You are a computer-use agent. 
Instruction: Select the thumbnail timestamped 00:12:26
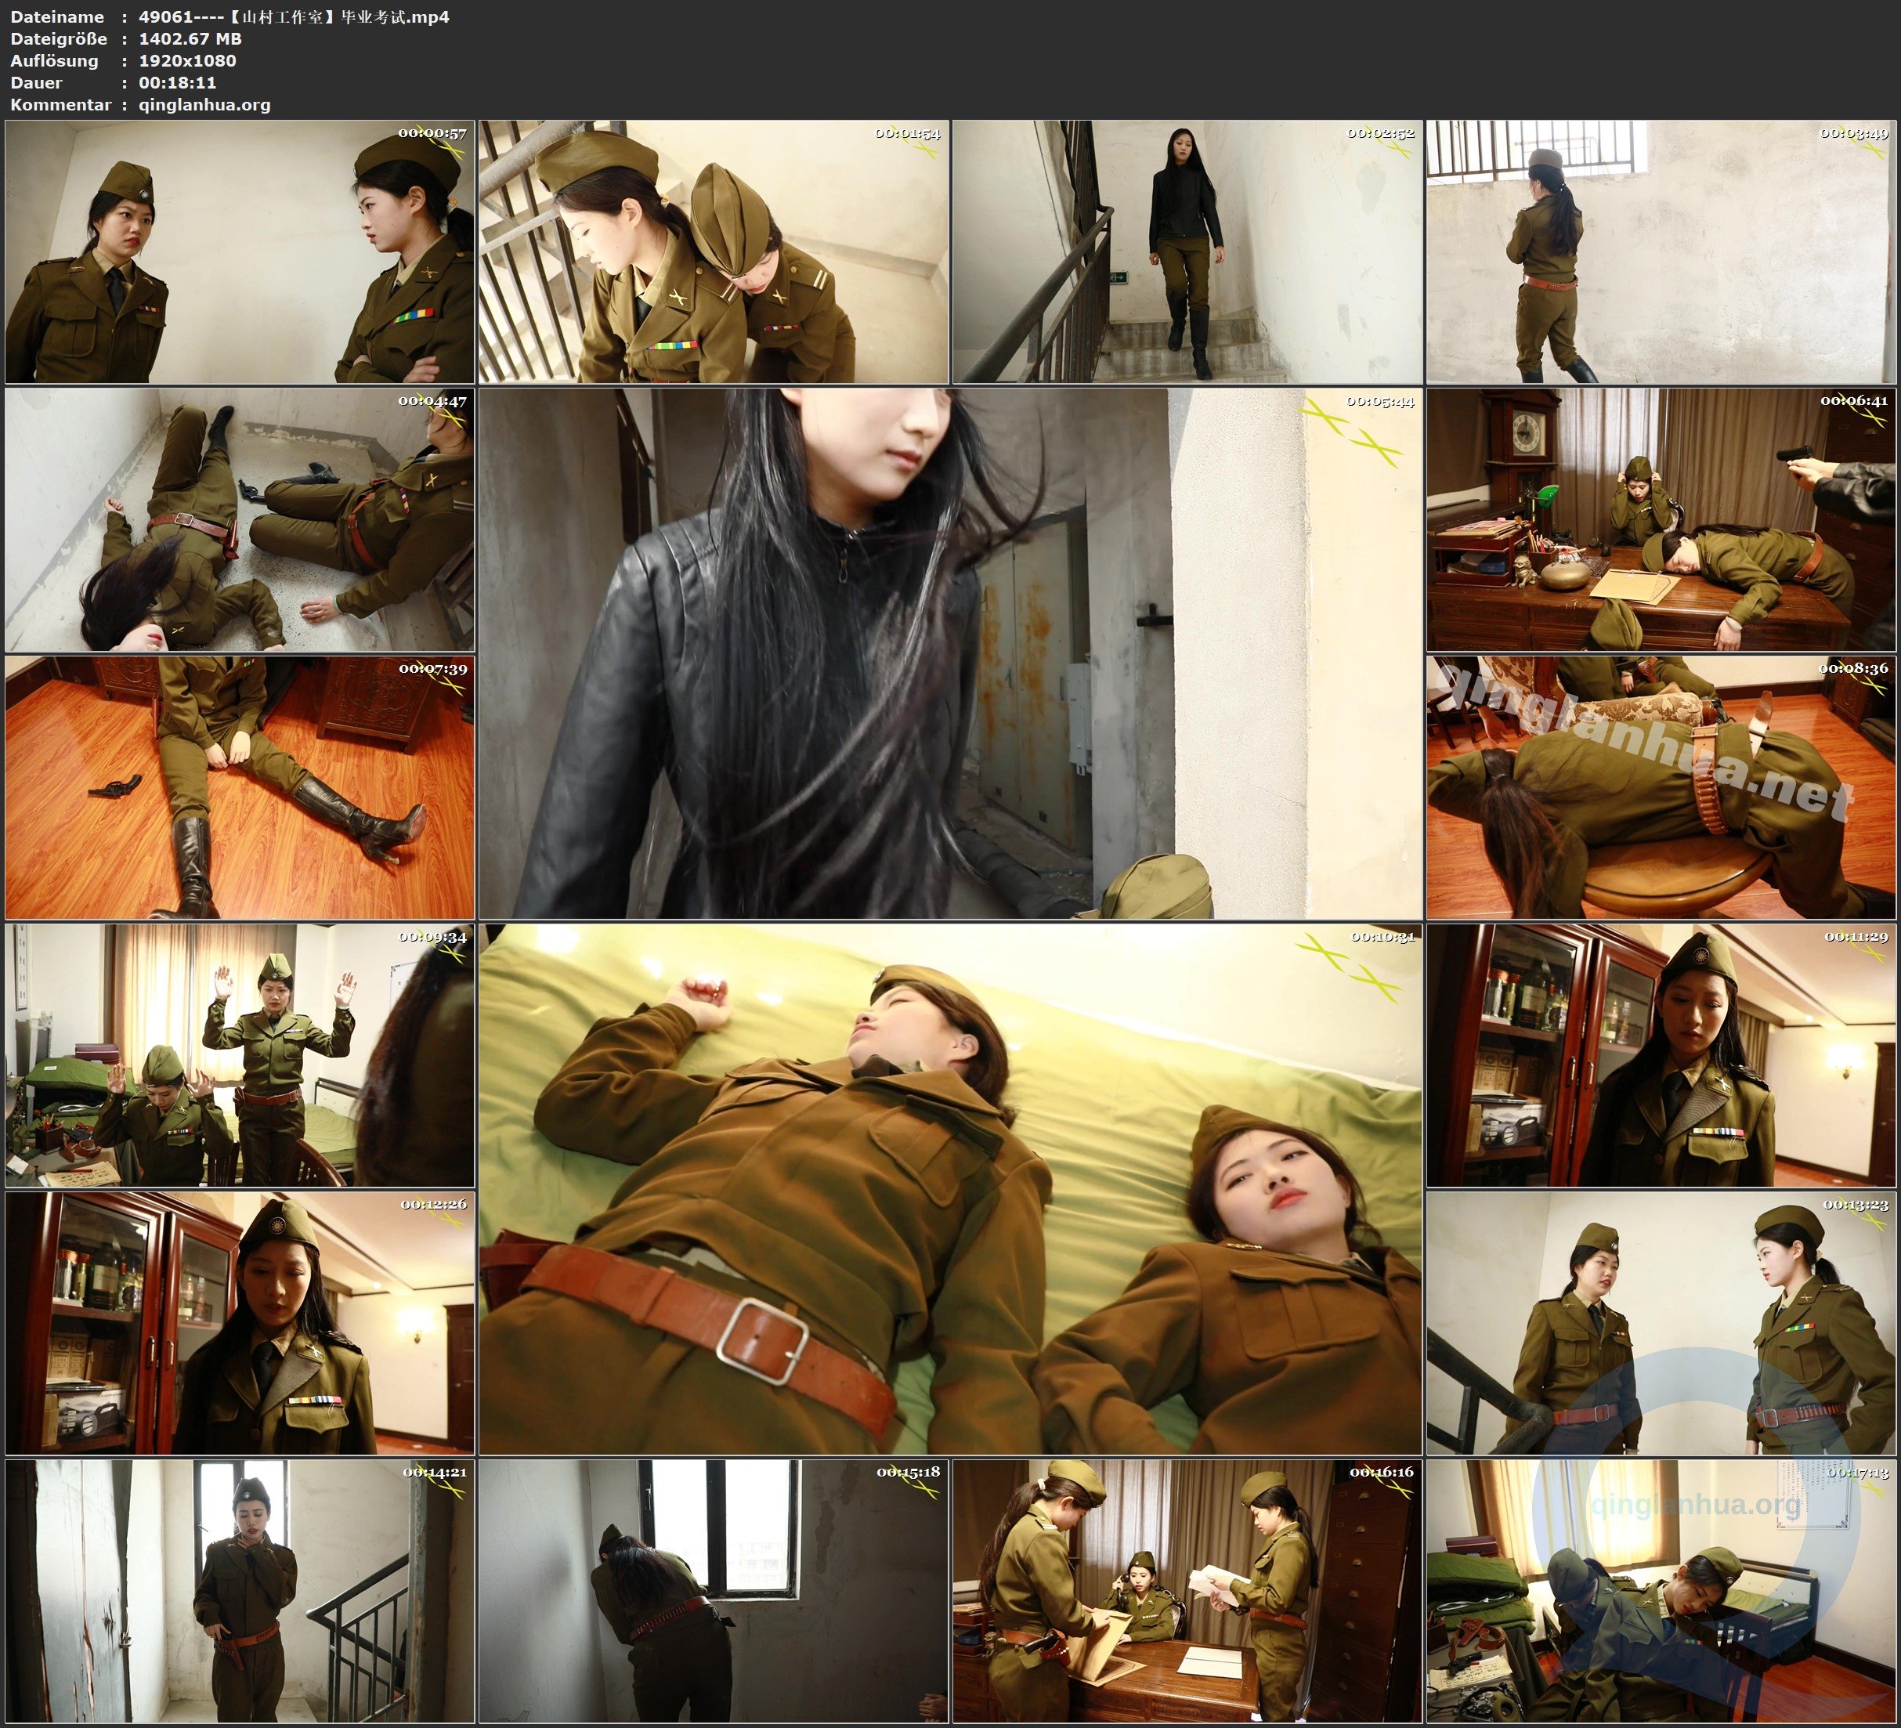240,1322
